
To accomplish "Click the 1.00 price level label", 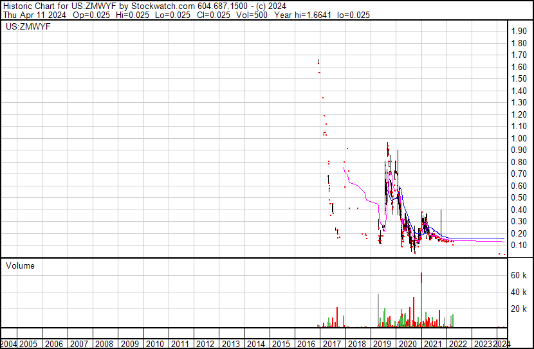I will pos(519,138).
